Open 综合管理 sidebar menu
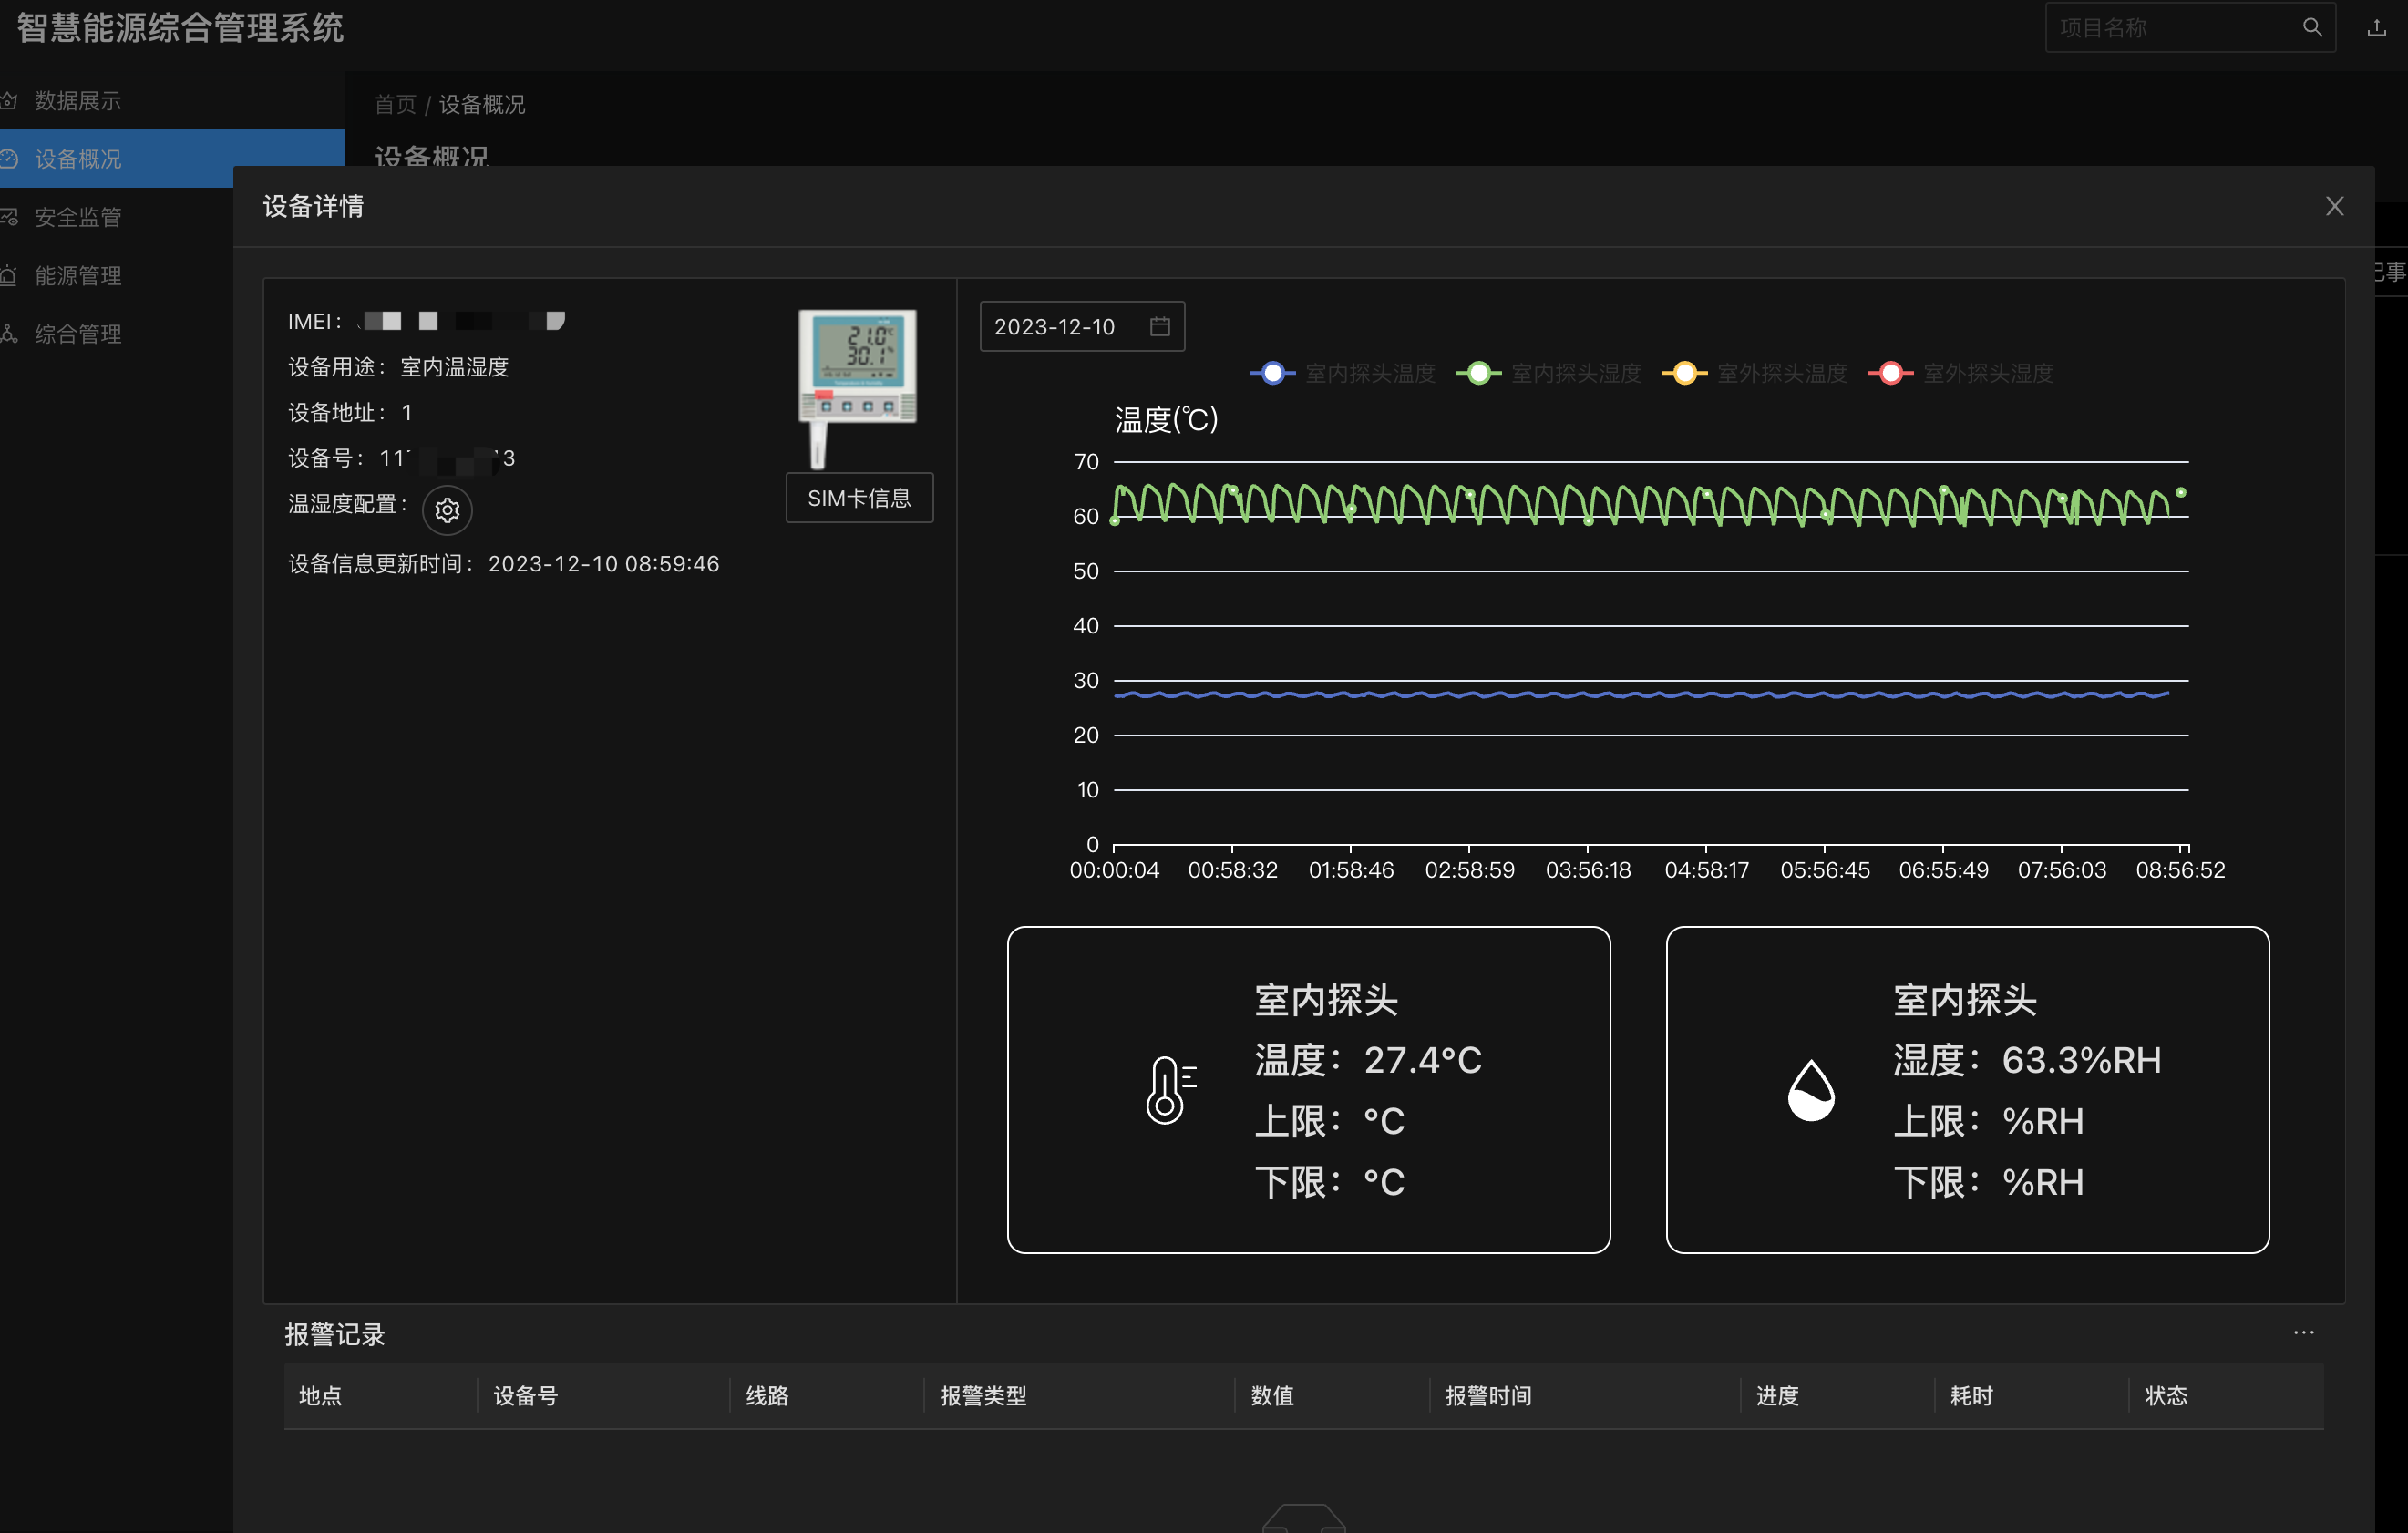Image resolution: width=2408 pixels, height=1533 pixels. coord(78,334)
